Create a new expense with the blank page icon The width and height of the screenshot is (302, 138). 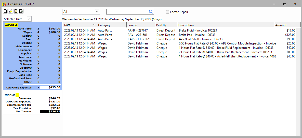(5, 11)
